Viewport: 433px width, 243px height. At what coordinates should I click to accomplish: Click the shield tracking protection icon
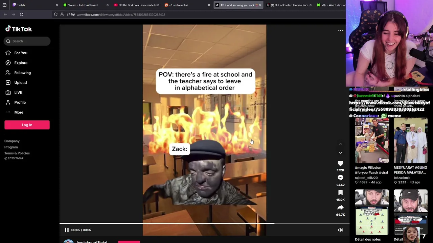(x=55, y=15)
